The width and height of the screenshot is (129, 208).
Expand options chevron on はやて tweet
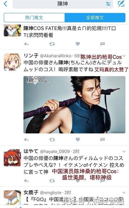coord(124,152)
